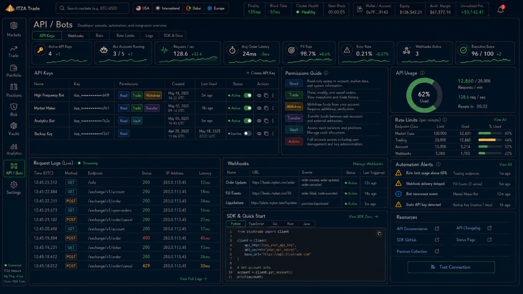
Task: Open the Rate Limits tab
Action: (125, 36)
